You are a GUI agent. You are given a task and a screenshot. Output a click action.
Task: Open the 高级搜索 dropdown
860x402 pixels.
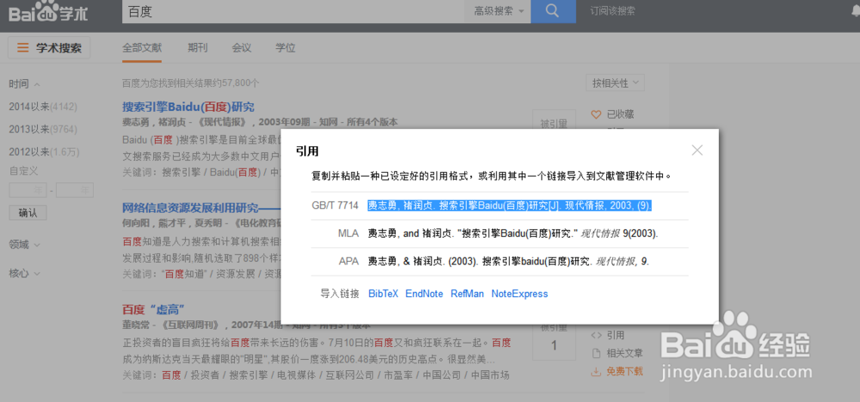(499, 11)
